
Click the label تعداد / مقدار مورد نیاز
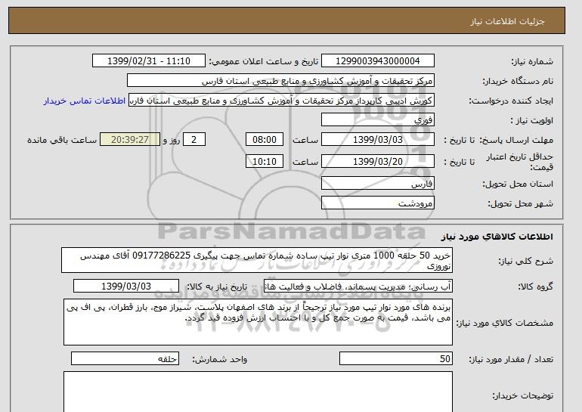(x=511, y=360)
